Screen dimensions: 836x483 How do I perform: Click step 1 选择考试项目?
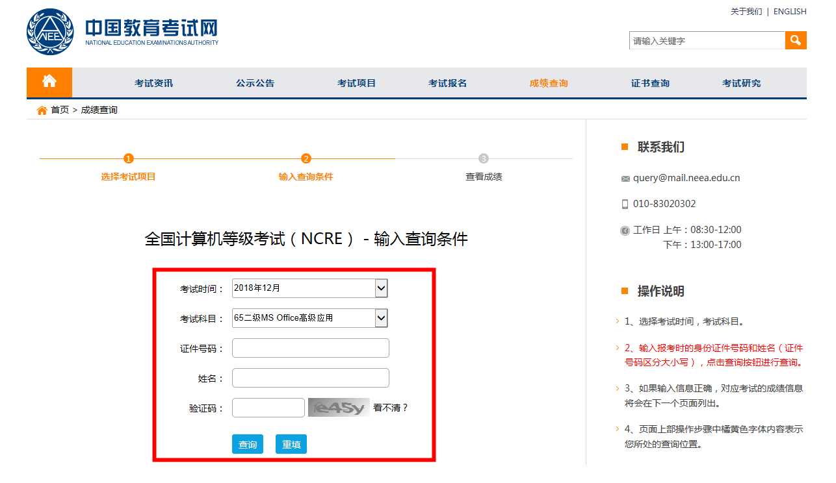coord(129,177)
